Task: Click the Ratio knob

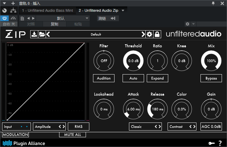Action: (157, 61)
